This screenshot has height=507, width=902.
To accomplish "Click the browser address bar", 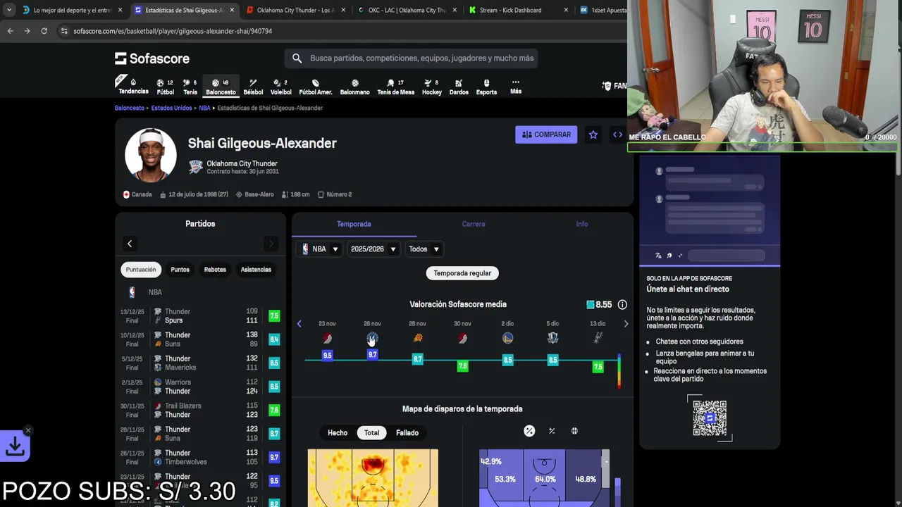I will pos(338,31).
